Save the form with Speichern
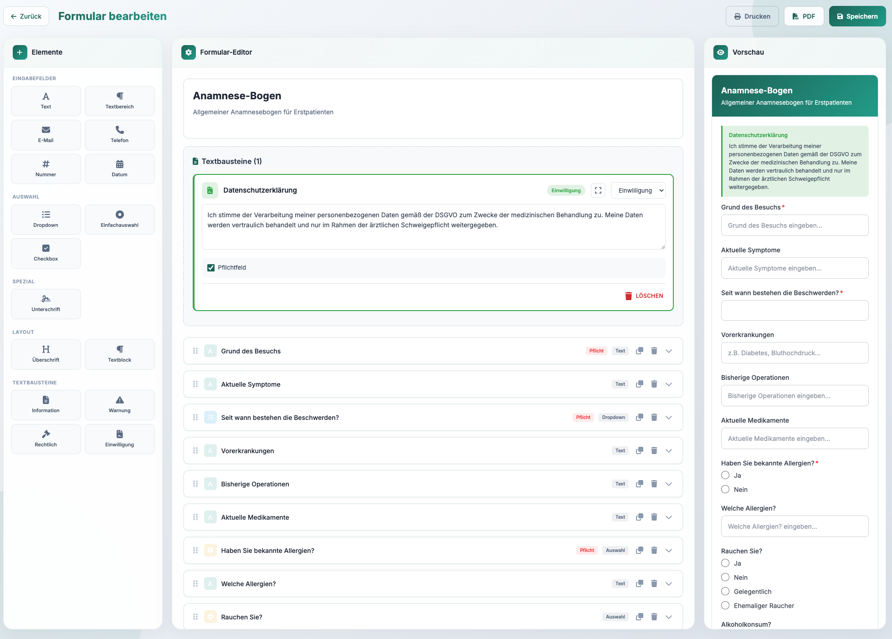 point(857,16)
